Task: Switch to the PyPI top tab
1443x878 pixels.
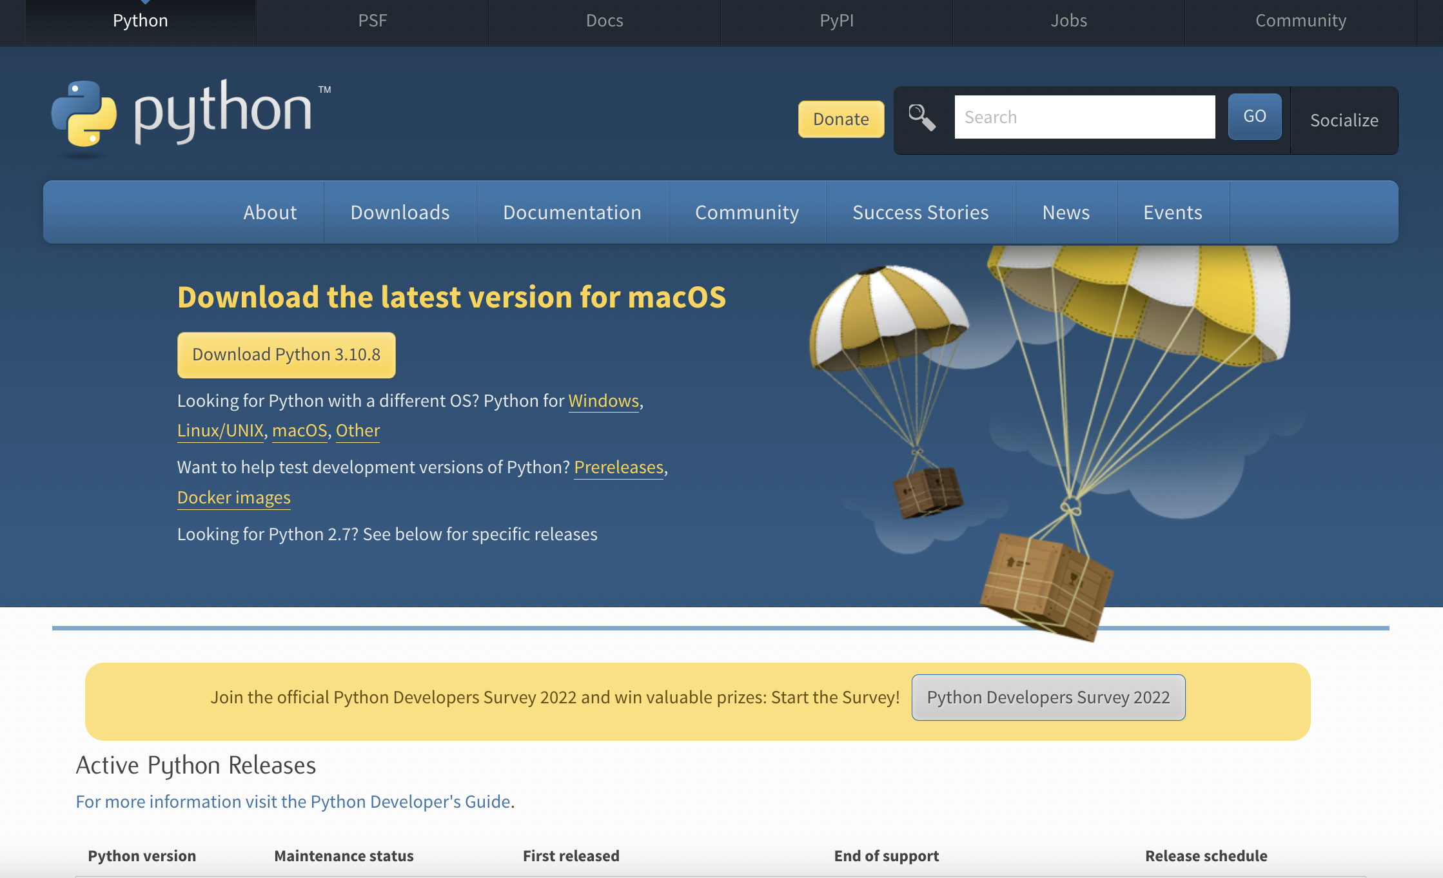Action: coord(836,21)
